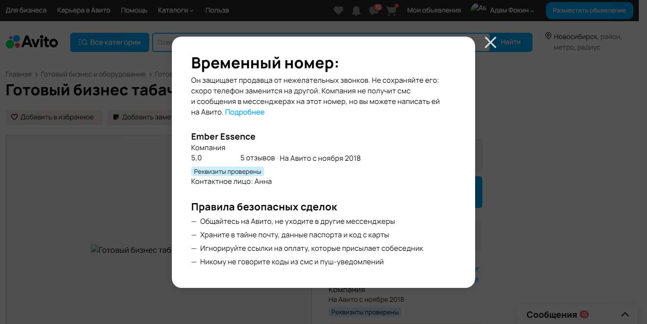Click Ember Essence seller name in modal
Image resolution: width=647 pixels, height=324 pixels.
(223, 137)
